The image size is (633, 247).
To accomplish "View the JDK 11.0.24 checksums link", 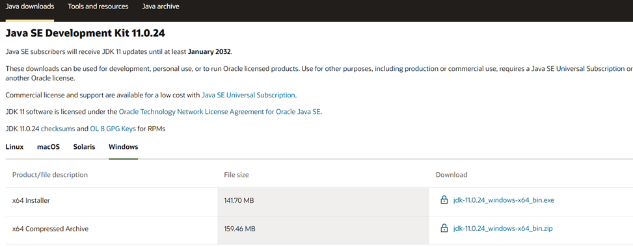I will point(58,129).
